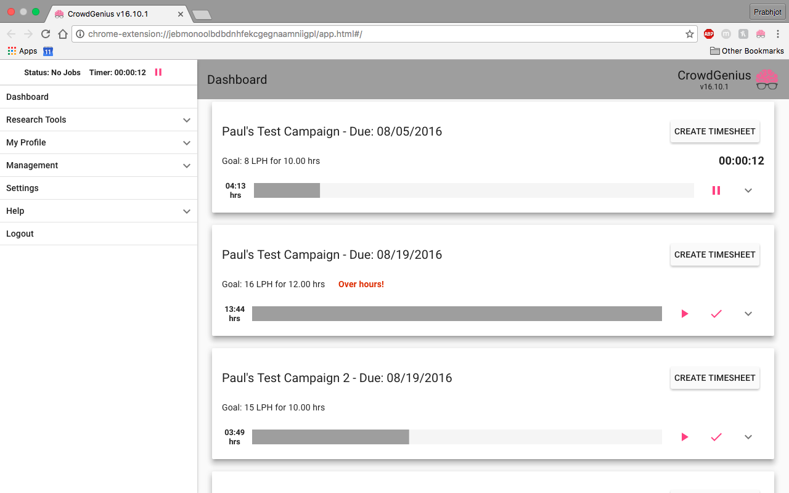789x493 pixels.
Task: Open a new browser tab
Action: (x=202, y=14)
